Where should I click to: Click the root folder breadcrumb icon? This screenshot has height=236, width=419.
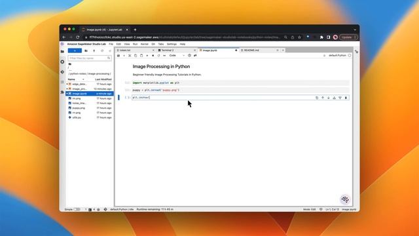[70, 64]
